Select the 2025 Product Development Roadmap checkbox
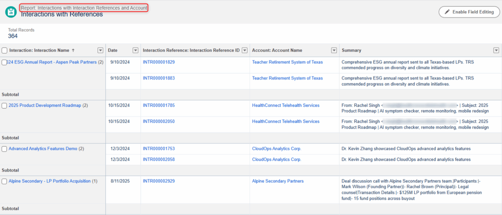 coord(4,106)
